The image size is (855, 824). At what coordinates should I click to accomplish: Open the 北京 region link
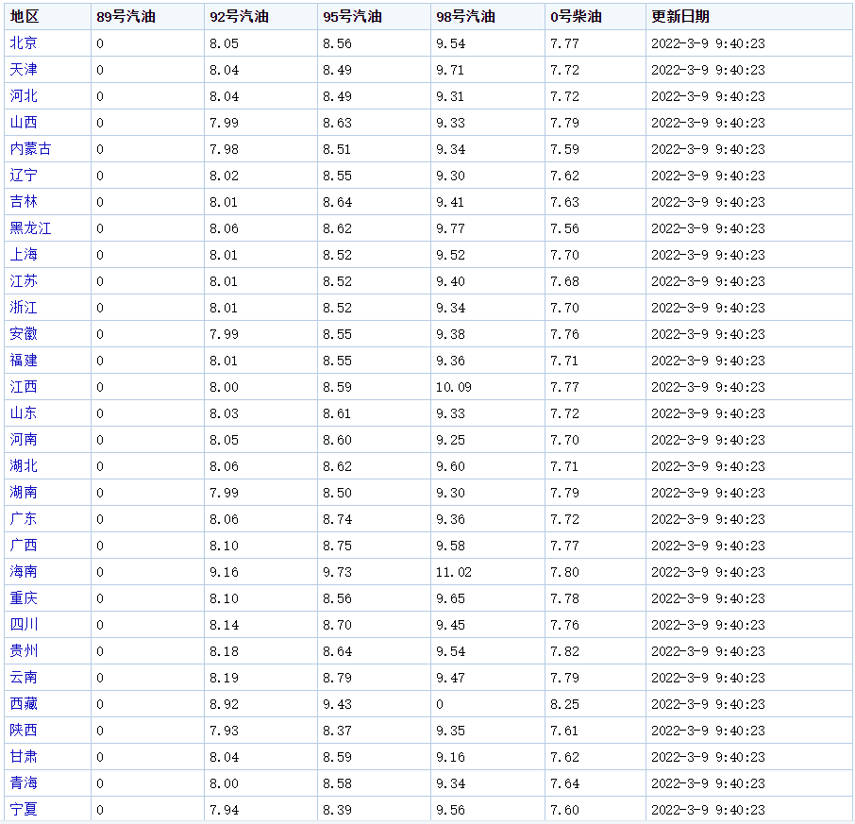coord(24,43)
